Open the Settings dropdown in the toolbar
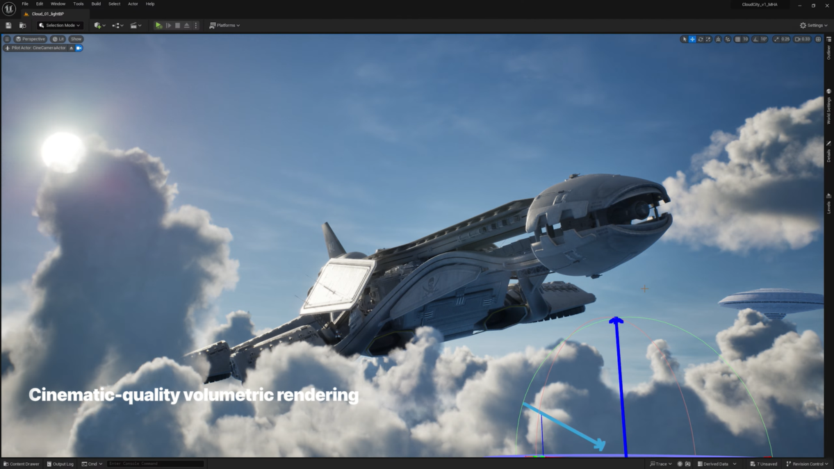The height and width of the screenshot is (469, 834). 814,25
